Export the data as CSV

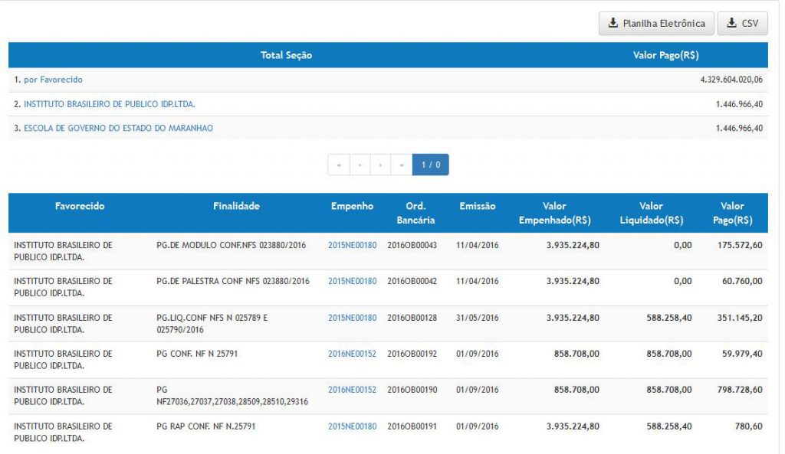[742, 24]
